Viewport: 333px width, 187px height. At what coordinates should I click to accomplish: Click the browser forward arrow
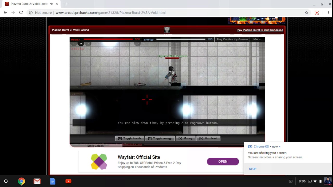pyautogui.click(x=13, y=12)
